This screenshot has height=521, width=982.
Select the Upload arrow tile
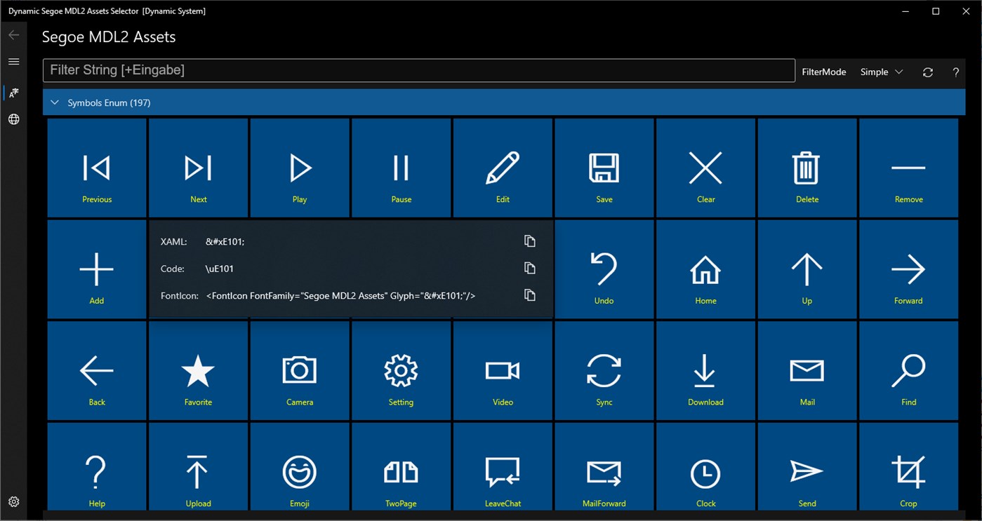[199, 466]
